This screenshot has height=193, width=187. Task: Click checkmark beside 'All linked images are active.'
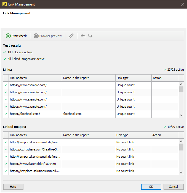tap(5, 59)
